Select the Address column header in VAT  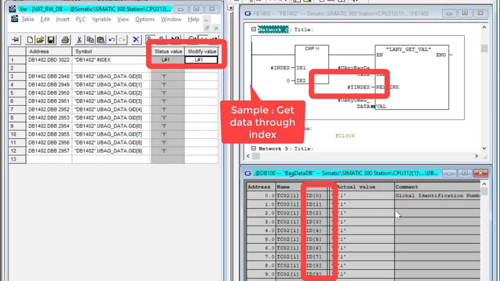click(49, 52)
